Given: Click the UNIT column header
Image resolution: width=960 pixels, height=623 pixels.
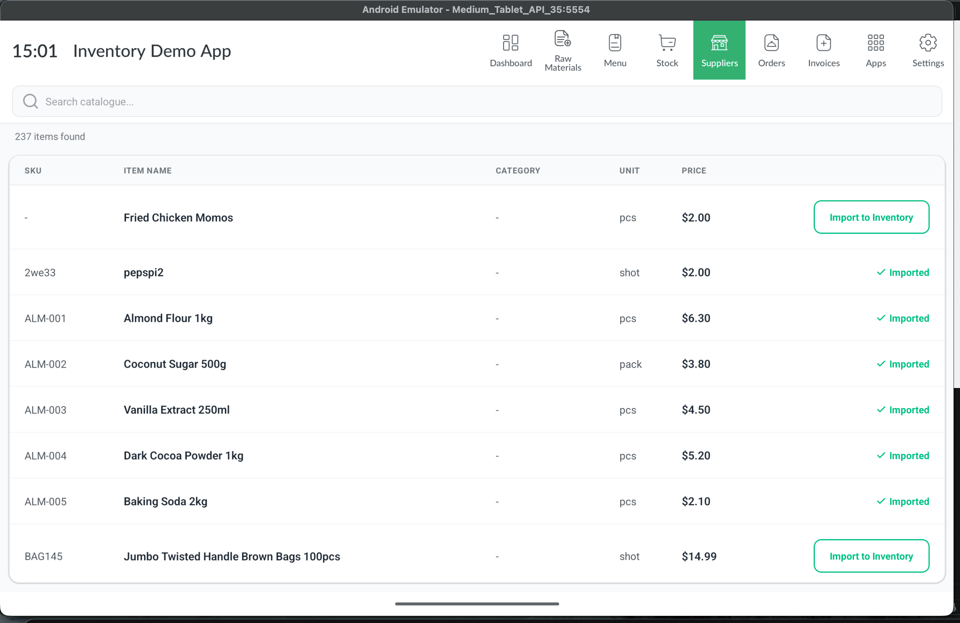Looking at the screenshot, I should 629,171.
